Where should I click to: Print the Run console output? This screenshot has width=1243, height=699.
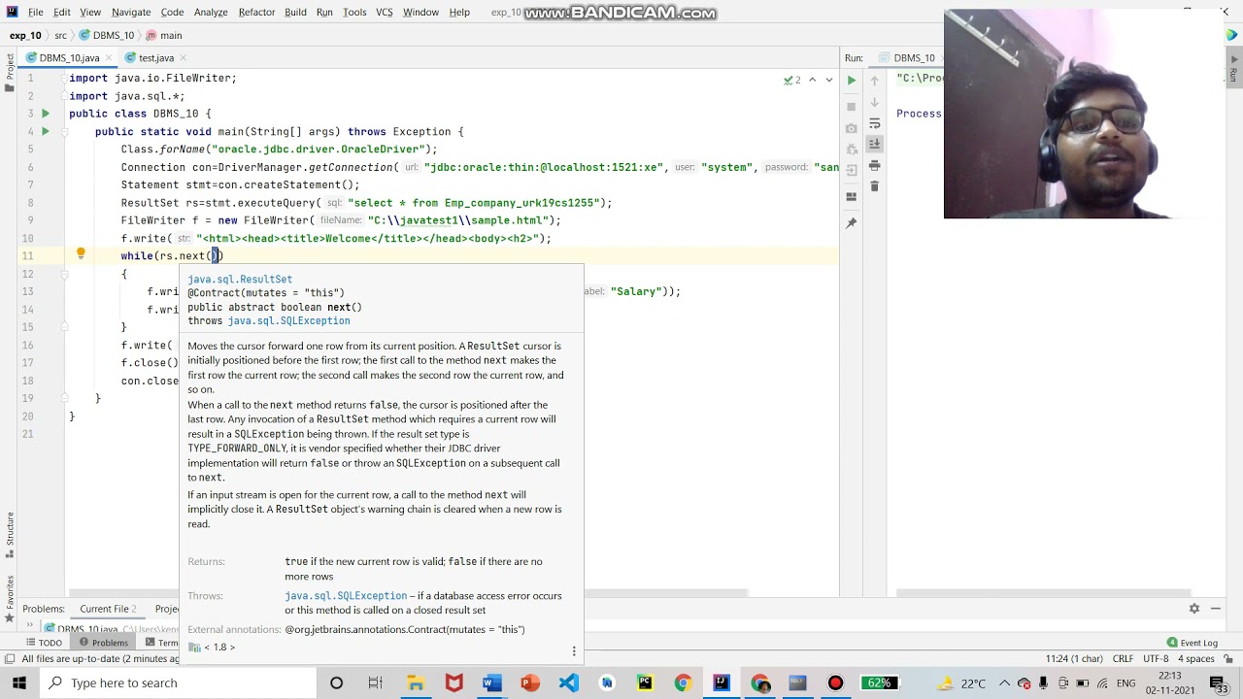pyautogui.click(x=875, y=165)
